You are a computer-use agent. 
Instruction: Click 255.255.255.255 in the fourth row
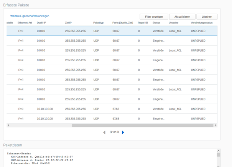(76, 60)
